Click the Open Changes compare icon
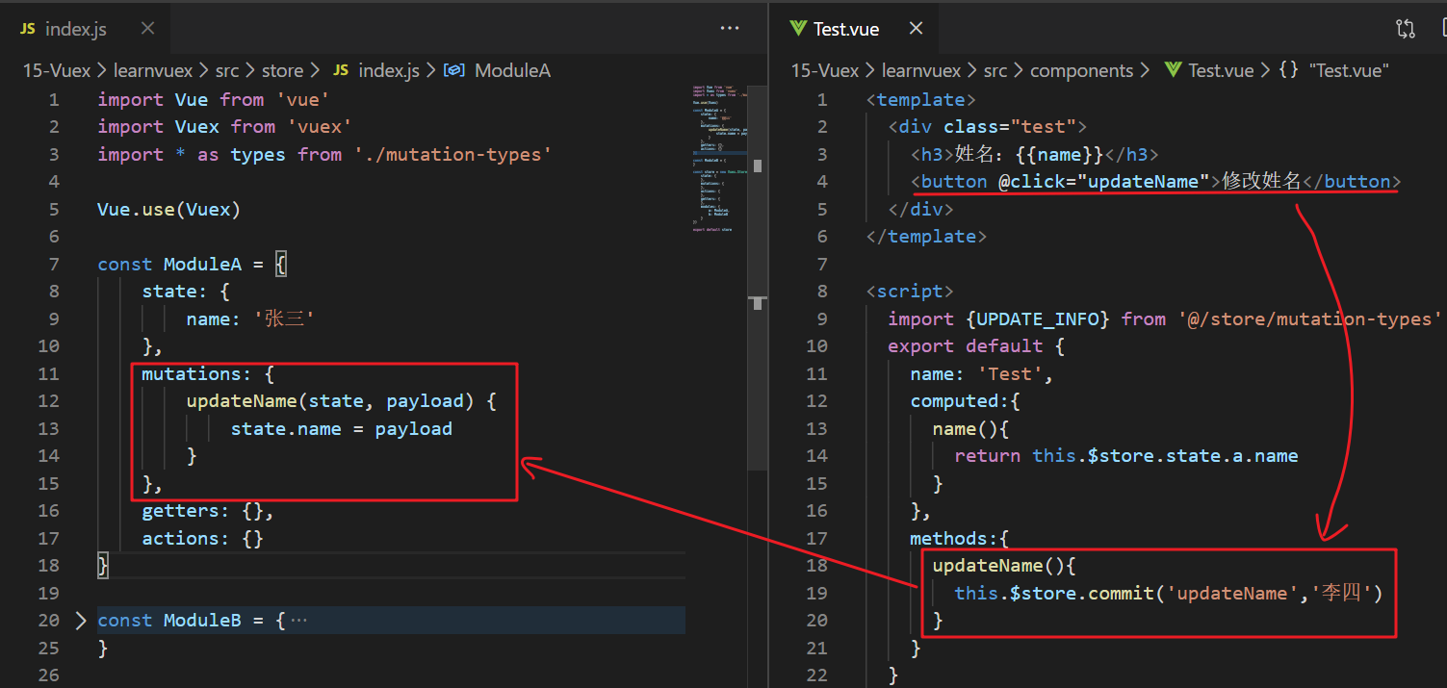This screenshot has width=1447, height=688. [1406, 29]
